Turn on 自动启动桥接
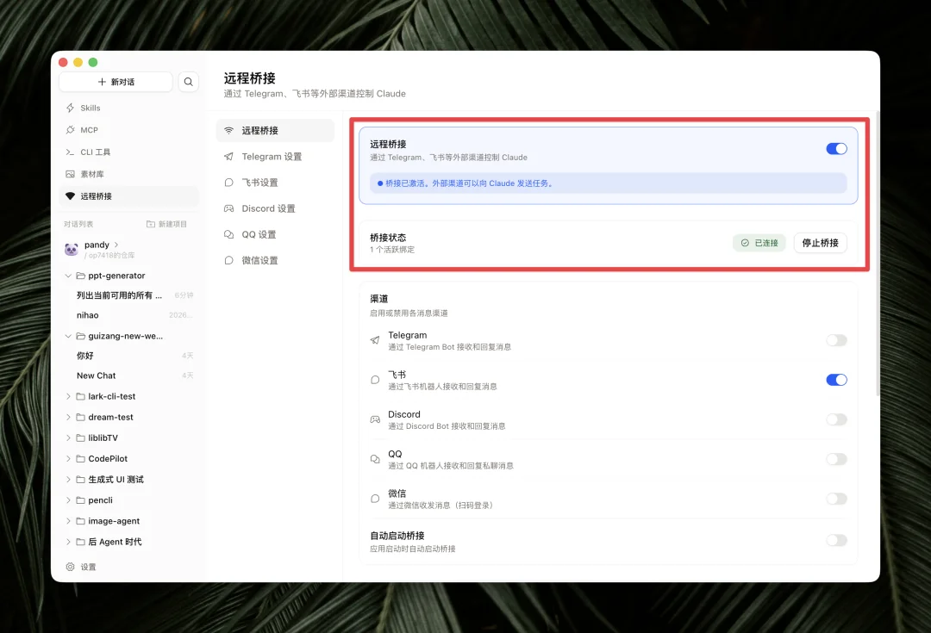 click(x=836, y=540)
